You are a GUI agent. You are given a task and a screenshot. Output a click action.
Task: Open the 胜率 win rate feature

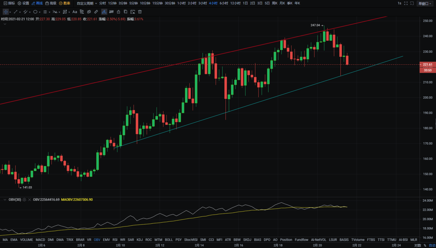pyautogui.click(x=65, y=3)
